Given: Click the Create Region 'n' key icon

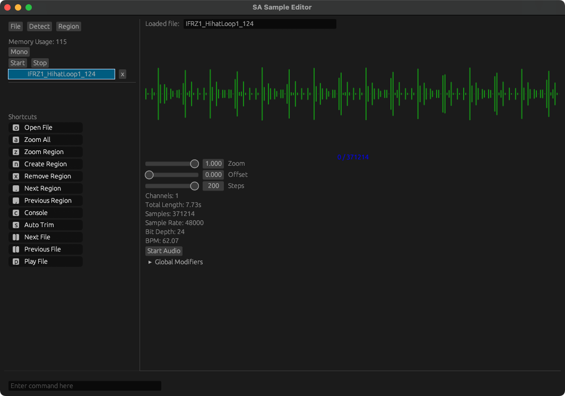Looking at the screenshot, I should [16, 164].
